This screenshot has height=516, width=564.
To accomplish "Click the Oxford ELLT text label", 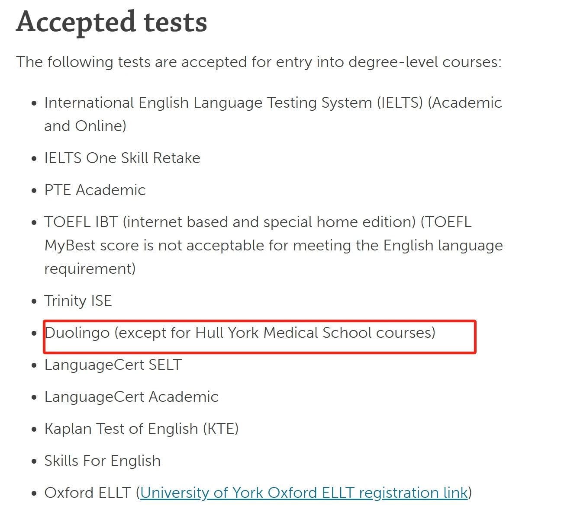I will (87, 493).
